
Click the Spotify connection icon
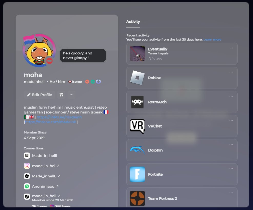pyautogui.click(x=27, y=186)
